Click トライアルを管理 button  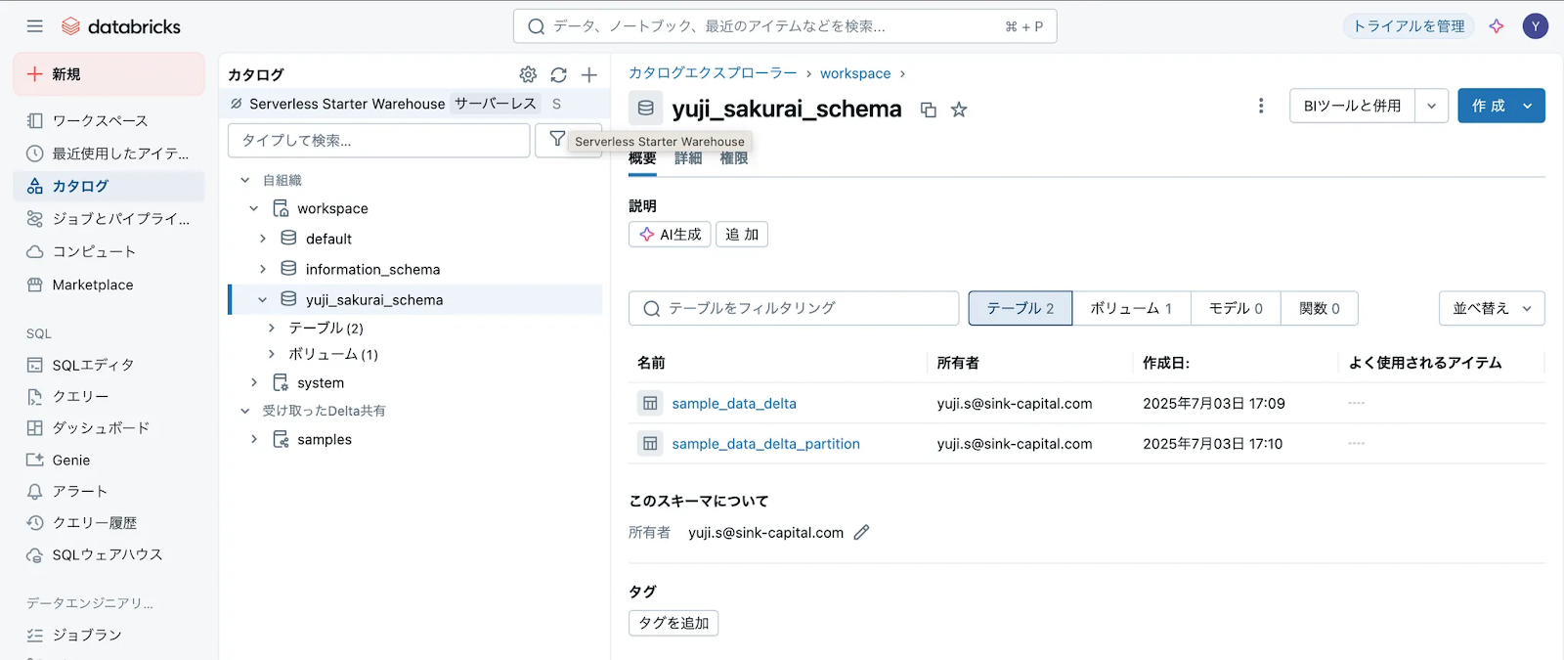pyautogui.click(x=1409, y=26)
